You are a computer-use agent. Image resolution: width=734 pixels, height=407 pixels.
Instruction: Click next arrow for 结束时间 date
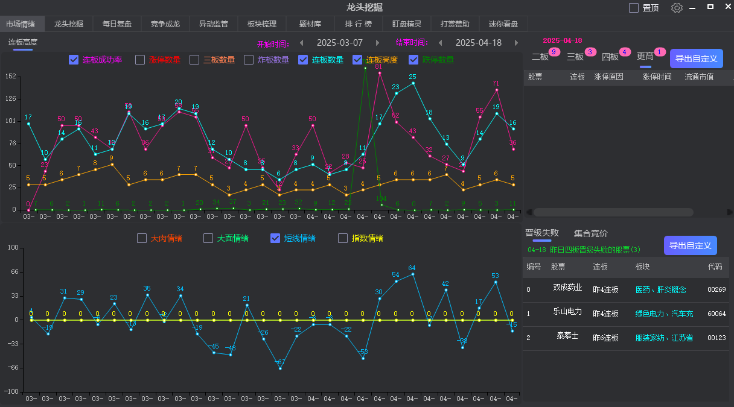tap(516, 43)
